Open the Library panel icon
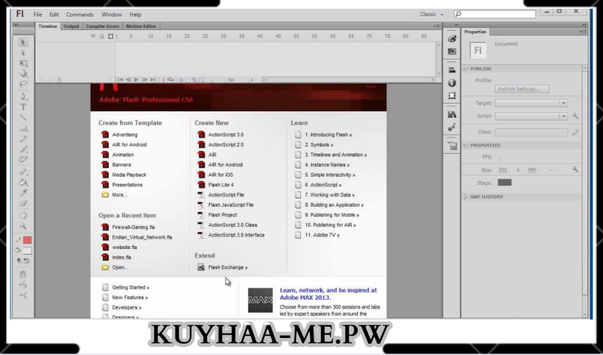Viewport: 603px width, 355px height. [x=452, y=114]
